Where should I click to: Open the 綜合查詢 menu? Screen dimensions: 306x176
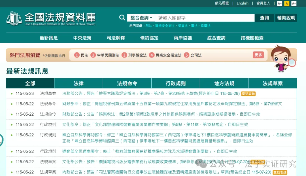(216, 38)
